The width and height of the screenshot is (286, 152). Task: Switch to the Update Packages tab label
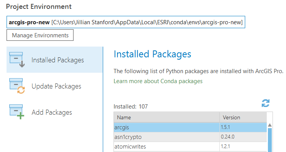(56, 86)
